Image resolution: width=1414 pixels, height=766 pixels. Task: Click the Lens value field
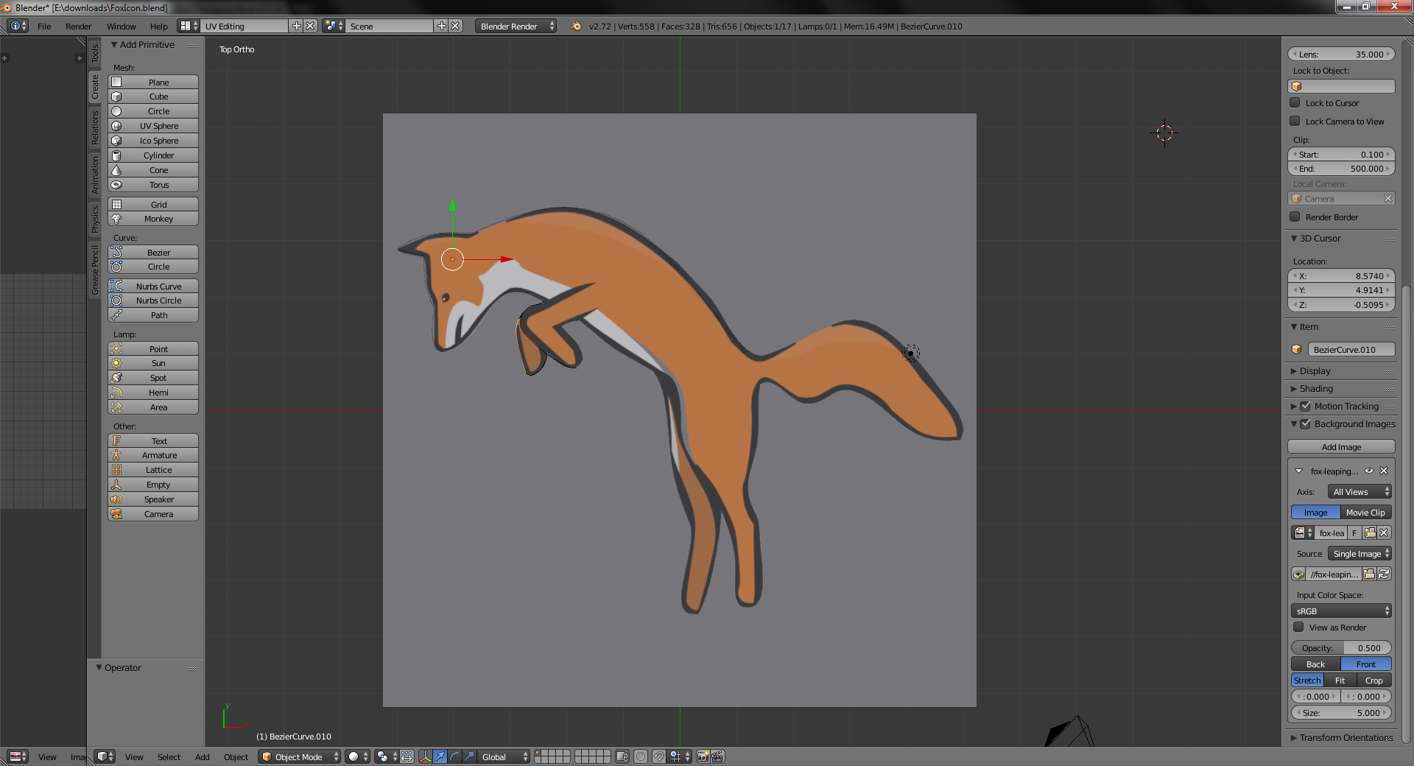(1341, 55)
